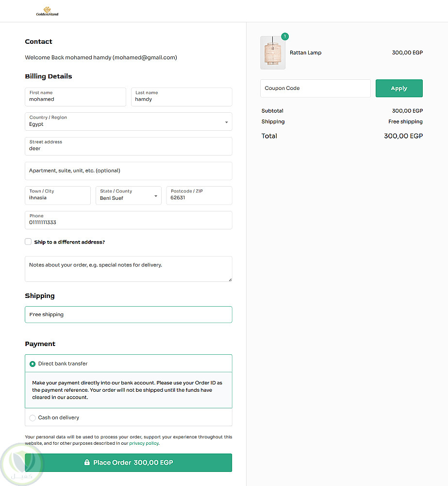448x486 pixels.
Task: Choose Cash on delivery payment option
Action: click(33, 417)
